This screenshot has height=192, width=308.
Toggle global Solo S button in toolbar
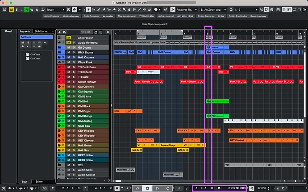pyautogui.click(x=17, y=10)
